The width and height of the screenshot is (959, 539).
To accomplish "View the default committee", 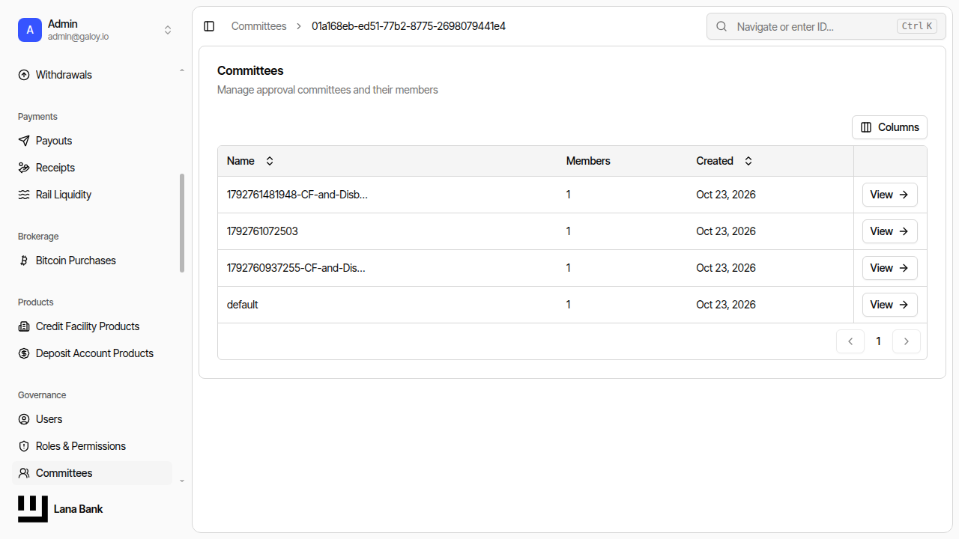I will 889,305.
